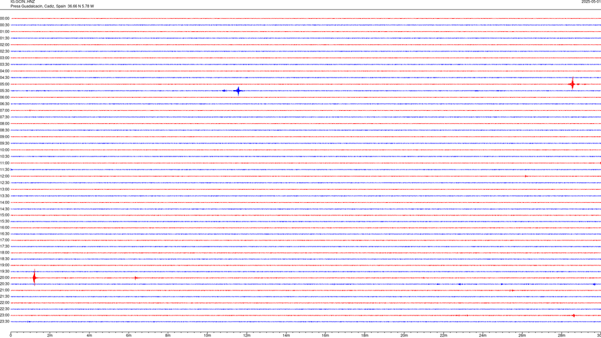Screen dimensions: 601x338
Task: Click the 2m axis tick label
Action: [50, 335]
